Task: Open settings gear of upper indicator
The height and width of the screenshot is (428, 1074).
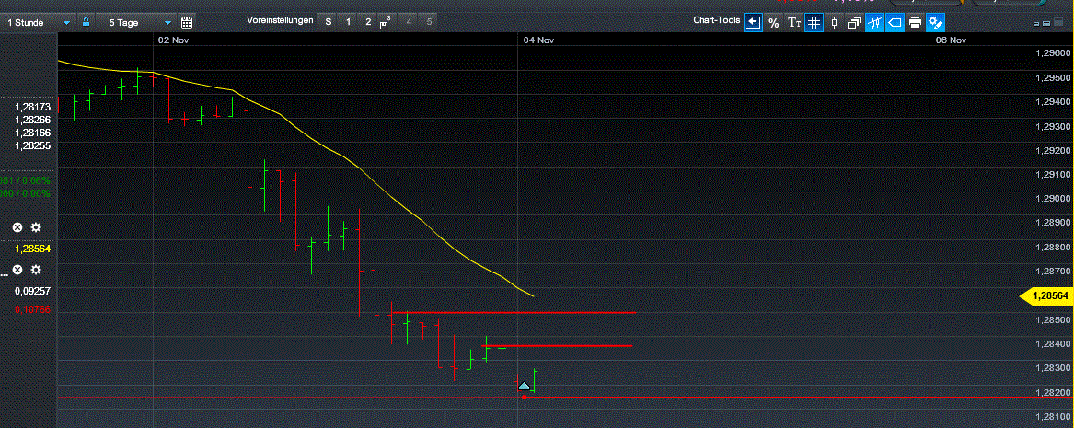Action: [36, 227]
